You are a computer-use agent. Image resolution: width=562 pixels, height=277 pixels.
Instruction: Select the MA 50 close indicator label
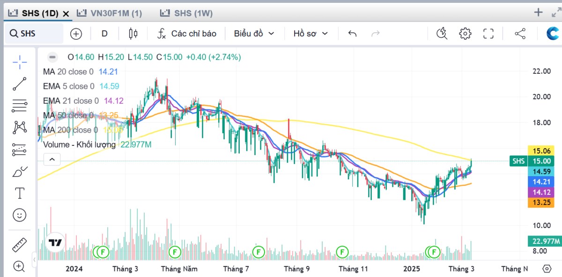(68, 115)
